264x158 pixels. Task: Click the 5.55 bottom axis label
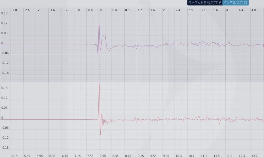point(27,156)
